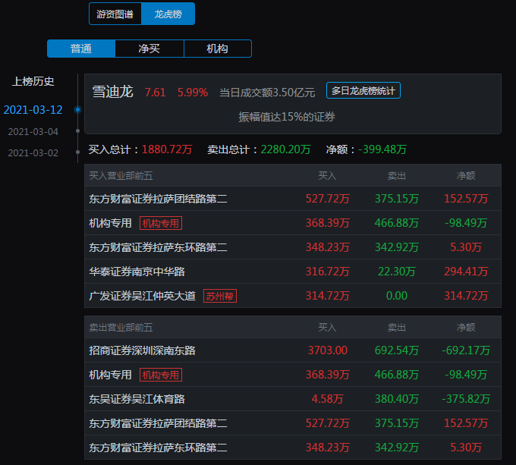
Task: Click 机构专用 name in buy table
Action: (110, 223)
